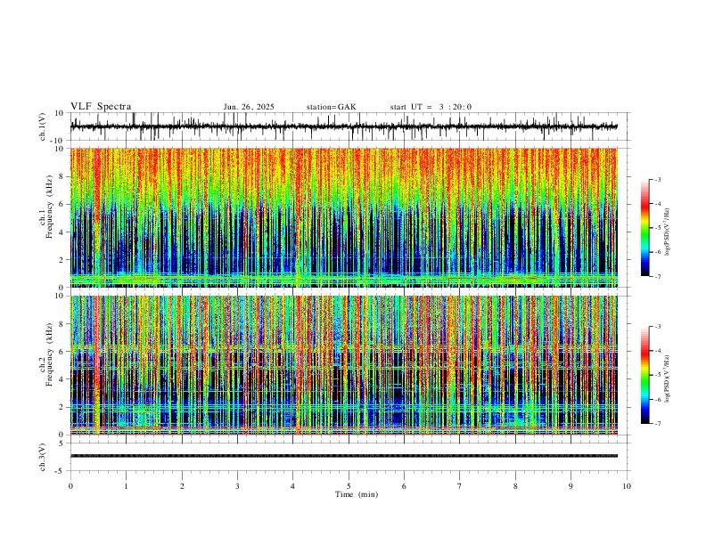The image size is (706, 545).
Task: Click the "4" tick on ch.1 frequency axis
Action: coord(62,232)
